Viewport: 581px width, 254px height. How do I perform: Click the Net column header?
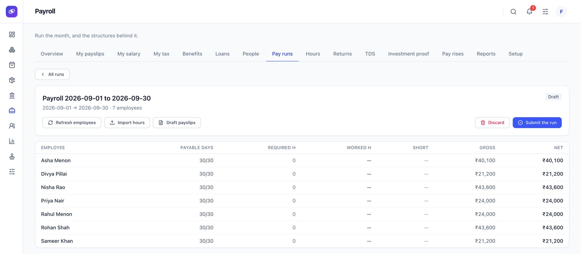(x=558, y=148)
